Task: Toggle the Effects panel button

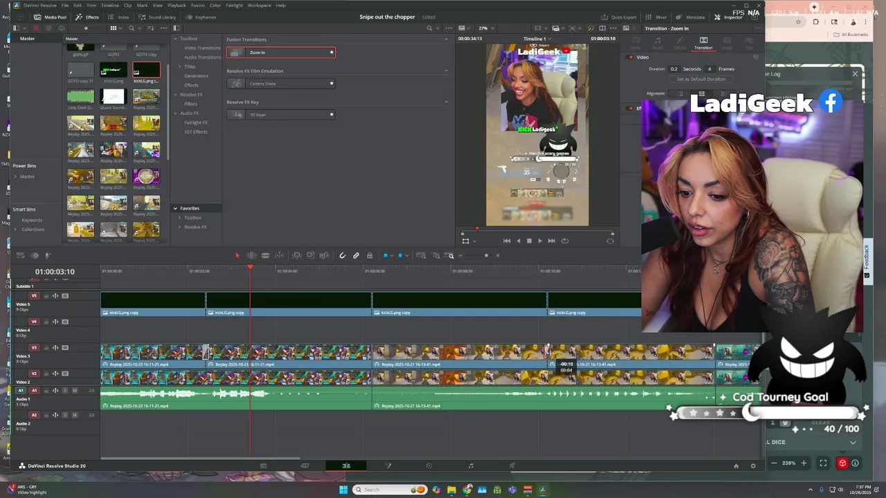Action: 87,17
